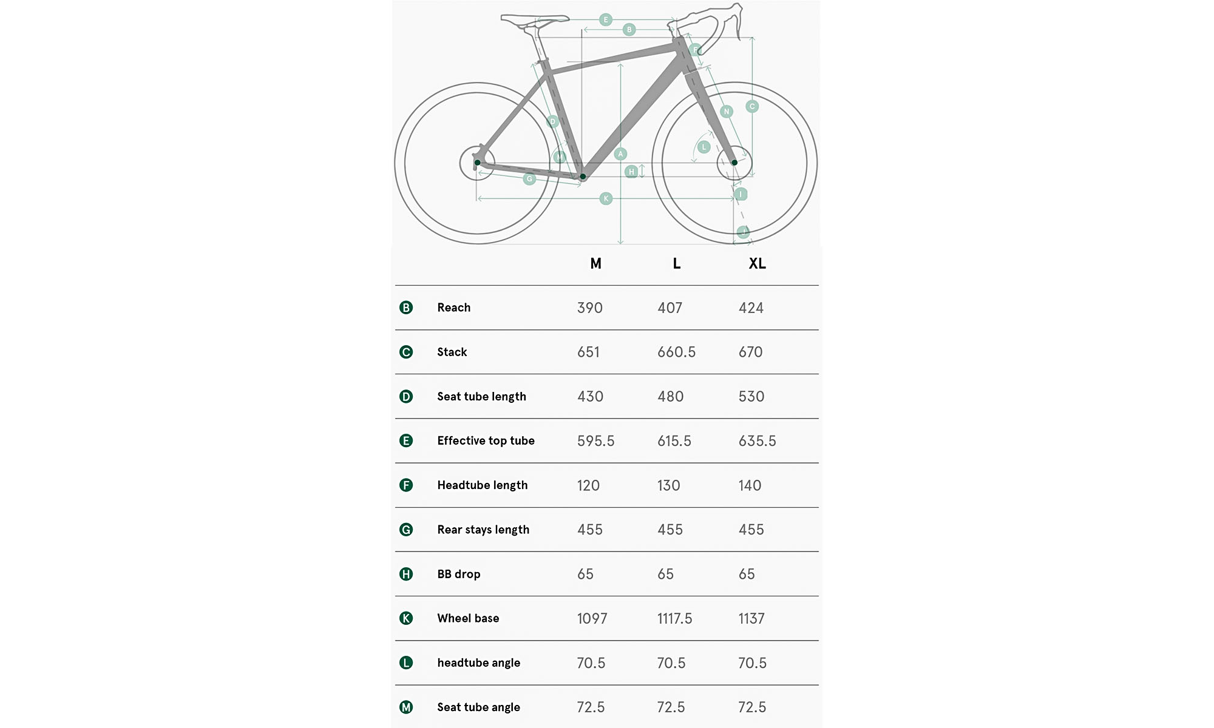Viewport: 1214px width, 728px height.
Task: Select the K badge beside Wheel base
Action: 406,618
